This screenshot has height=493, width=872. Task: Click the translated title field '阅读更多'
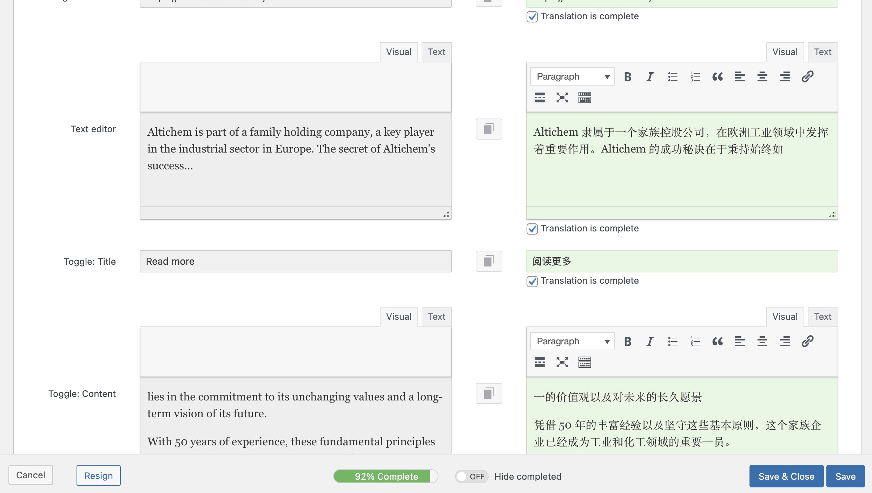682,261
